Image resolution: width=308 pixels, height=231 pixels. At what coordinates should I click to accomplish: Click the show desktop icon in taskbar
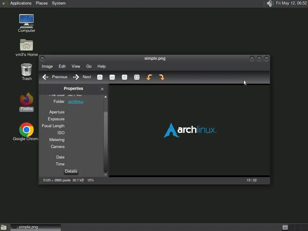click(4, 227)
